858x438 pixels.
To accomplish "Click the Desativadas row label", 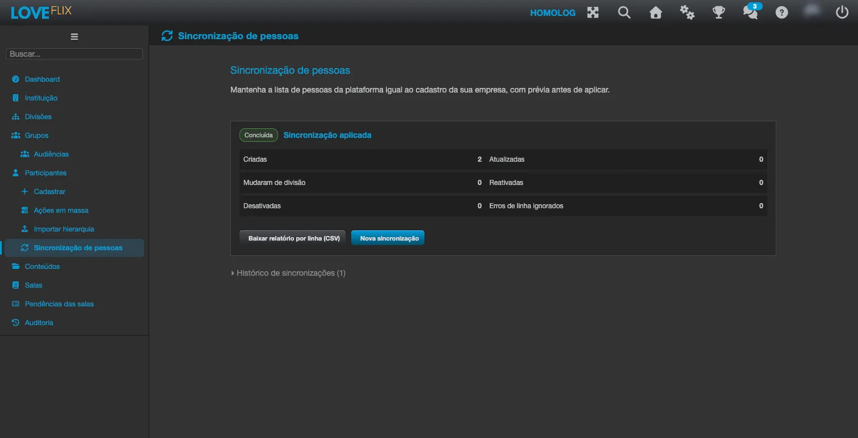I will tap(262, 206).
